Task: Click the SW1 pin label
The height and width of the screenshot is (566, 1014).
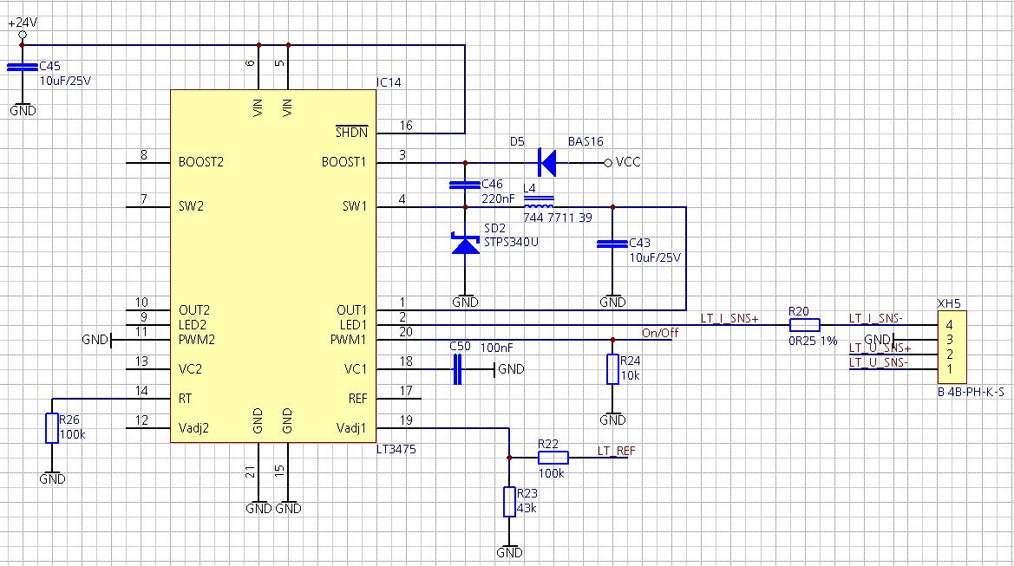Action: click(x=355, y=206)
